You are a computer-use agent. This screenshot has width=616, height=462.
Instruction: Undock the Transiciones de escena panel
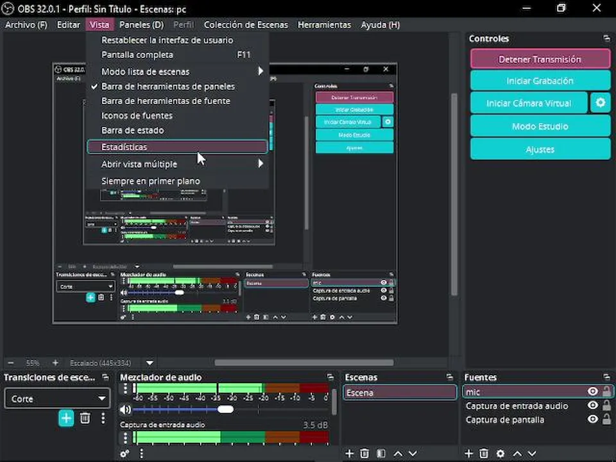click(x=105, y=377)
